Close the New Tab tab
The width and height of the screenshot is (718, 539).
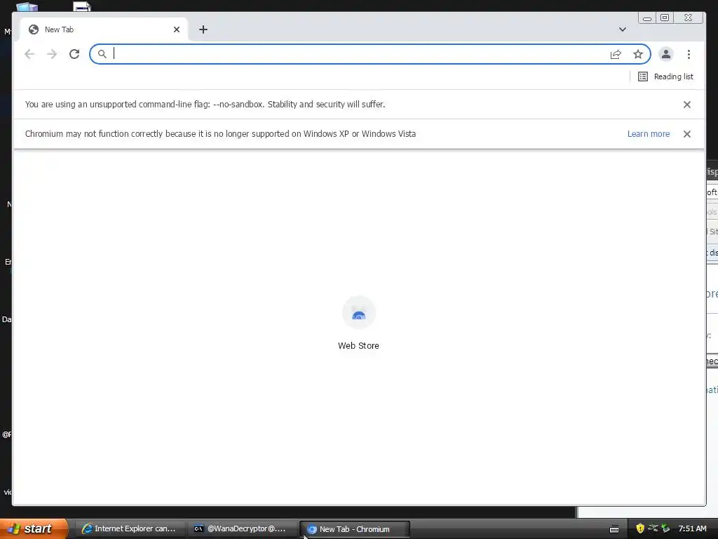point(177,29)
